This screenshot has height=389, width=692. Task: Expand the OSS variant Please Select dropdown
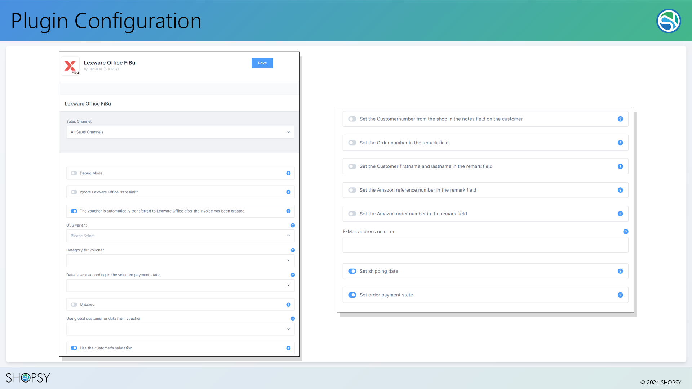tap(180, 236)
